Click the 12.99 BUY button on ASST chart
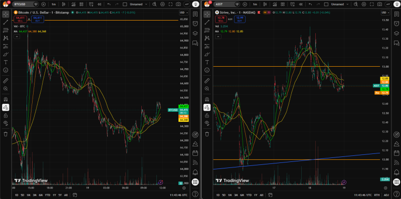Image resolution: width=401 pixels, height=199 pixels. [240, 19]
